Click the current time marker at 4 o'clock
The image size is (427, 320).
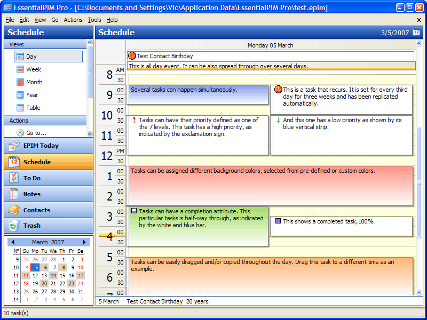coord(112,235)
